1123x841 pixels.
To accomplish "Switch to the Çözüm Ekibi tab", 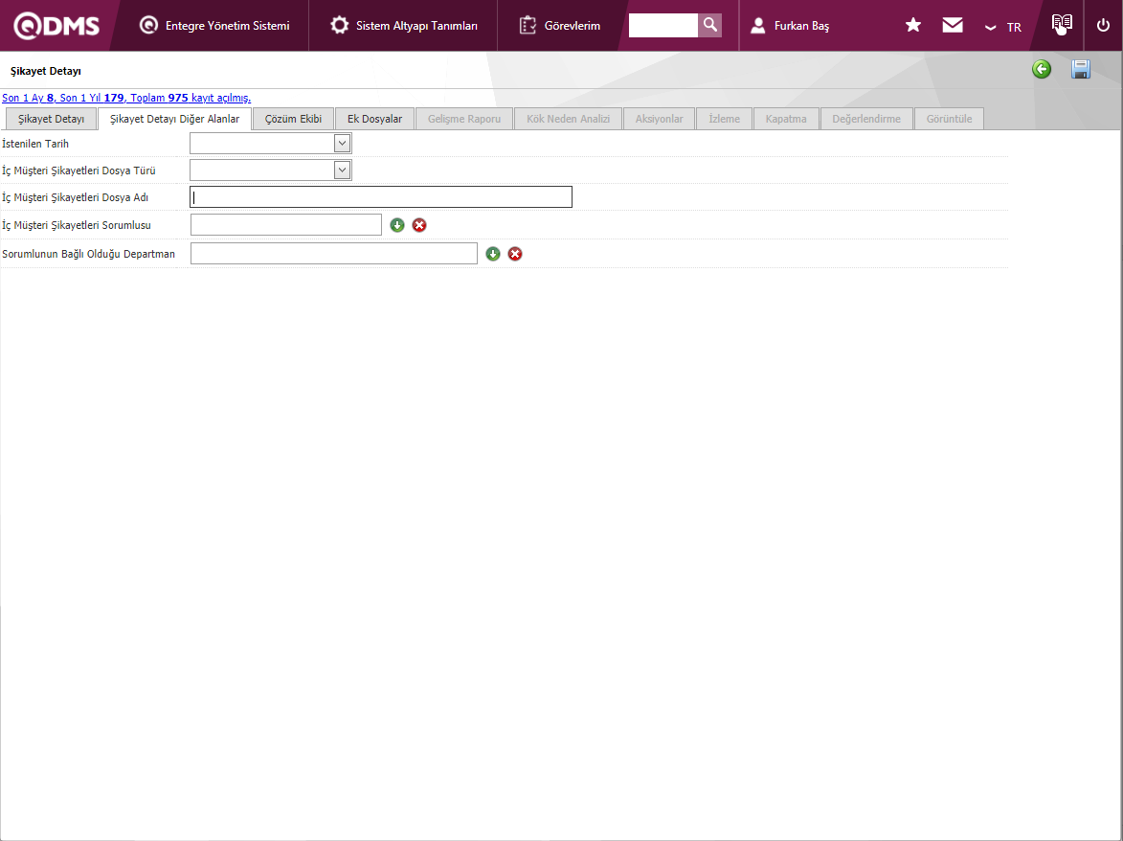I will click(x=293, y=119).
